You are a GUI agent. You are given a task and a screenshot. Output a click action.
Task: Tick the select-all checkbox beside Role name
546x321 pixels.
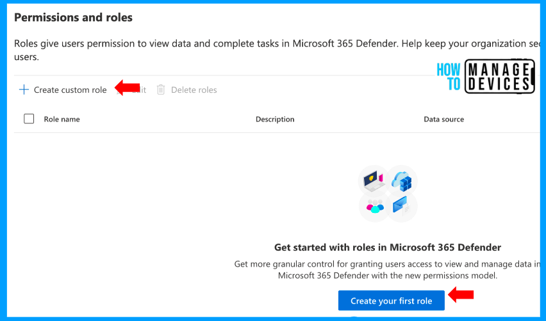29,119
